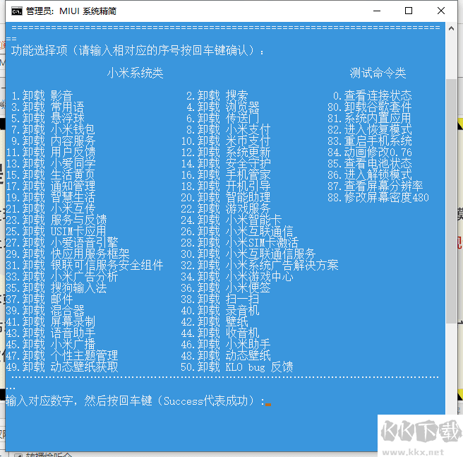Select '19. 卸载 智慧生活'
The image size is (463, 457).
[x=51, y=198]
